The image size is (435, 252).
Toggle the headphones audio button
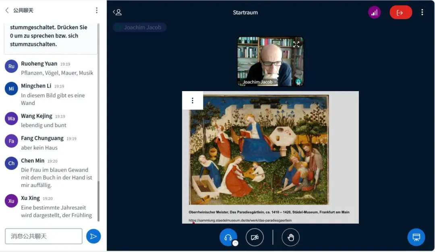228,237
